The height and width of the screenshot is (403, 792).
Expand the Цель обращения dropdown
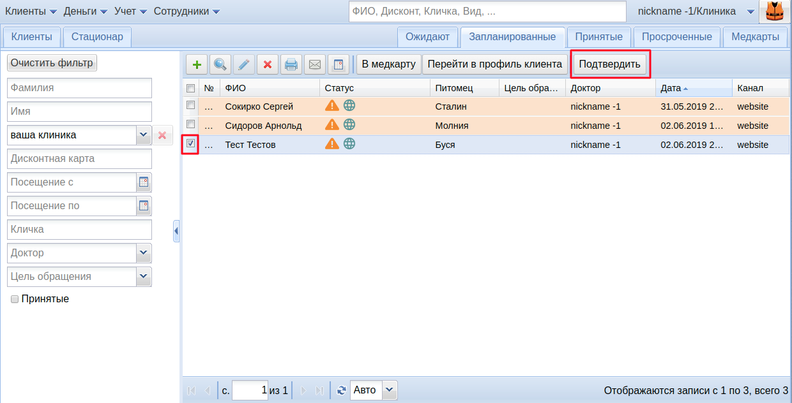pyautogui.click(x=144, y=277)
